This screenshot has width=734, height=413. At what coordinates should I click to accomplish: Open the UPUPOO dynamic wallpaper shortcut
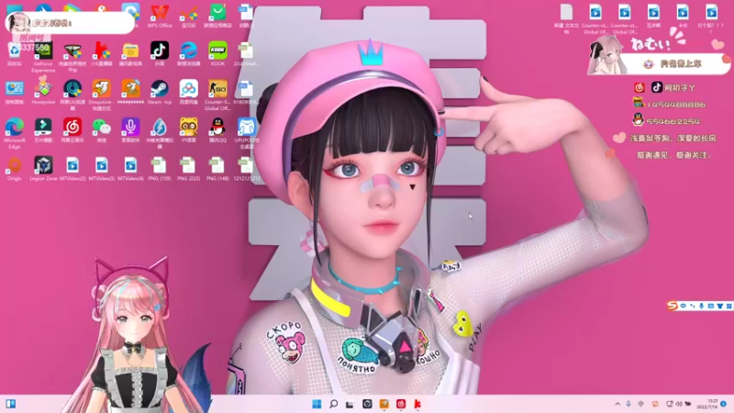point(247,133)
